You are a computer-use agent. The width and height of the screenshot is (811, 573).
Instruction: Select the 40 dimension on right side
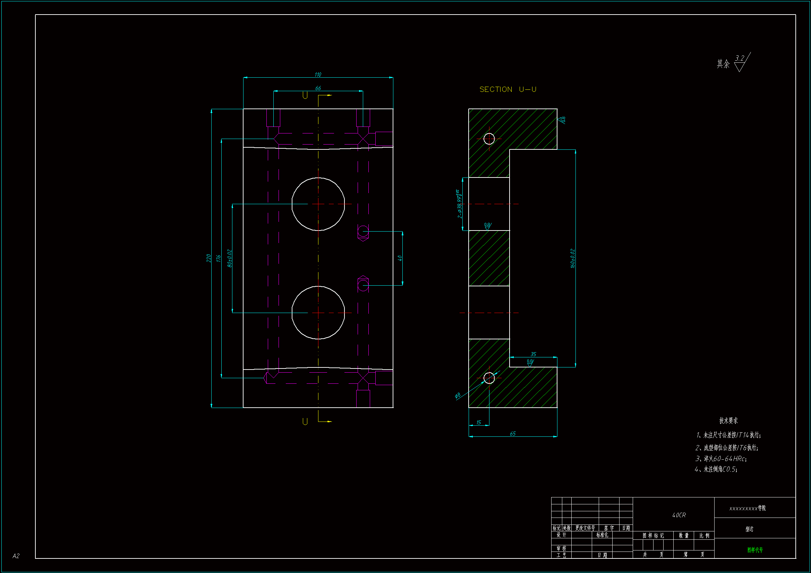(x=400, y=258)
